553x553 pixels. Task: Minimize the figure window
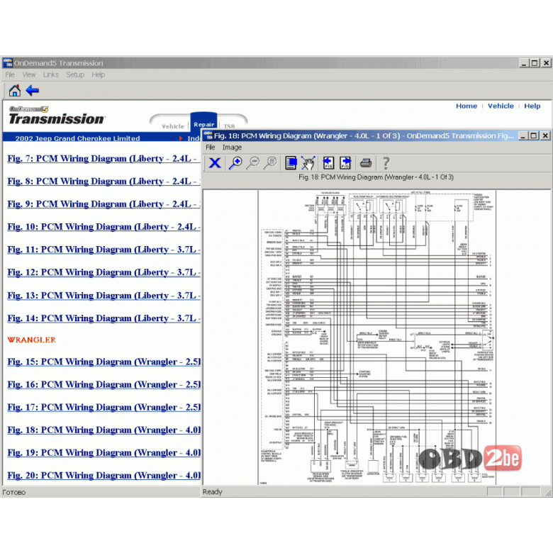click(x=523, y=136)
